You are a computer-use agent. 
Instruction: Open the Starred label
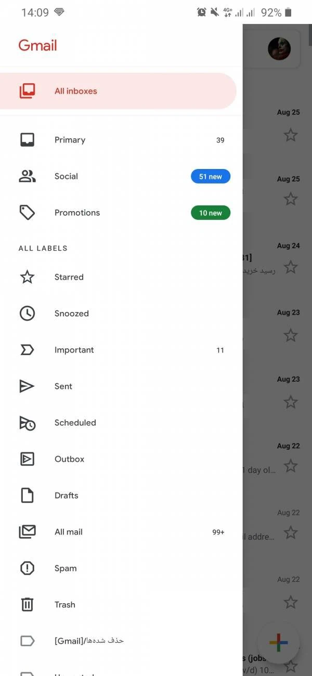69,277
